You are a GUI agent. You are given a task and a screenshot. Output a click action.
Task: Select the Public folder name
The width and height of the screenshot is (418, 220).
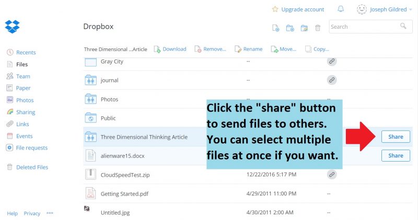pos(108,118)
